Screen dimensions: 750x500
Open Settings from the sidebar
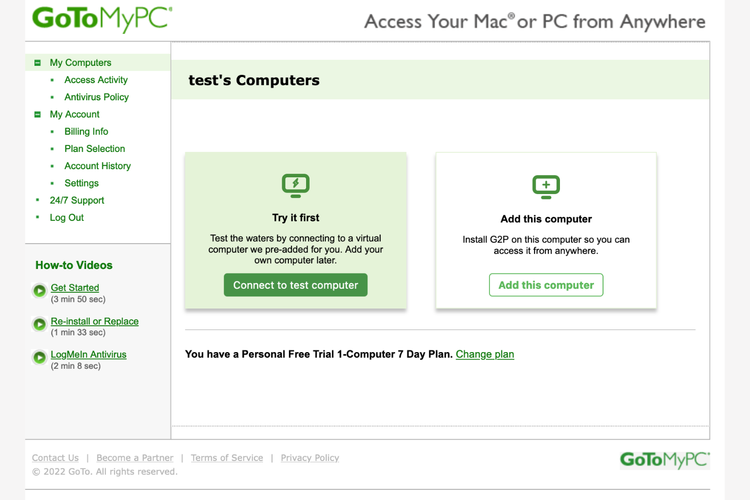[x=82, y=183]
